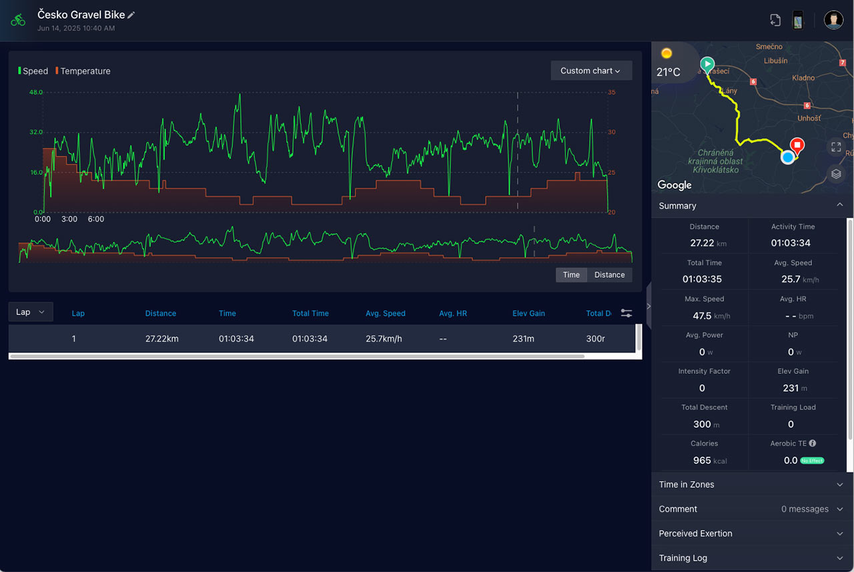The image size is (854, 572).
Task: Click the green cycling activity icon
Action: point(18,20)
